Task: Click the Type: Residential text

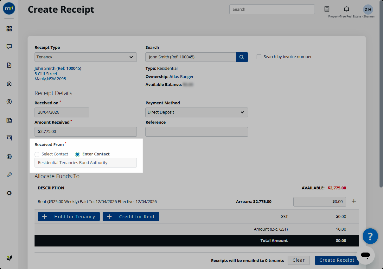Action: 162,68
